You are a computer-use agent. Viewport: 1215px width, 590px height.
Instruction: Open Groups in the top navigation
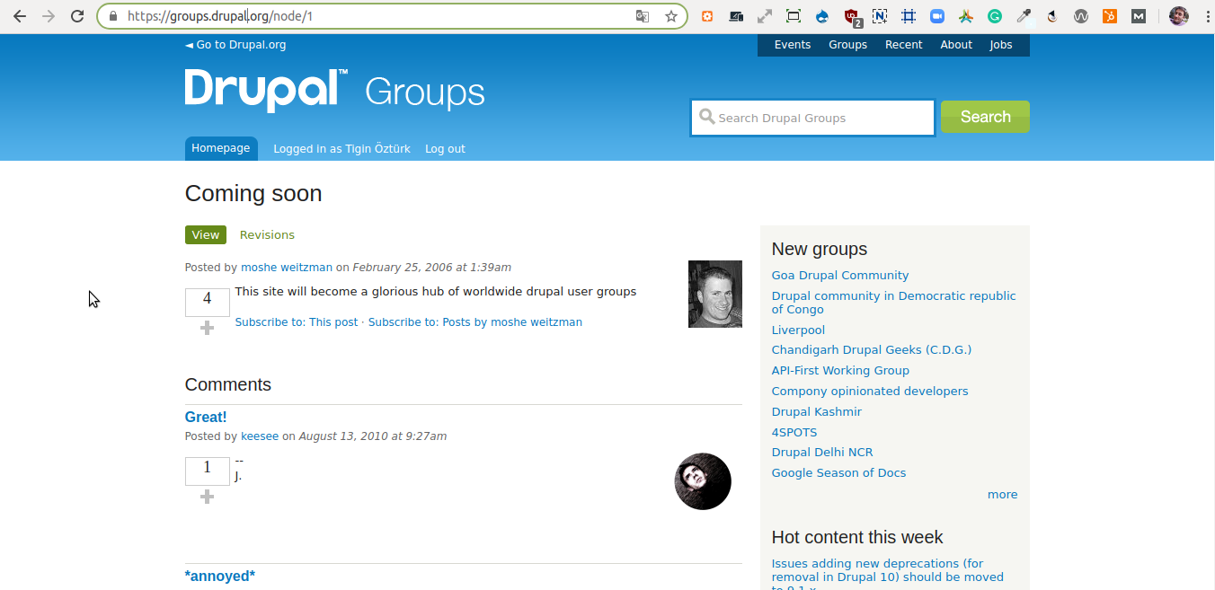[x=848, y=45]
